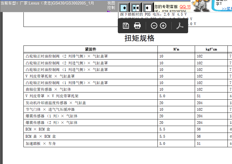Print the document using the printer icon
Viewport: 232px width, 164px height.
[x=137, y=26]
